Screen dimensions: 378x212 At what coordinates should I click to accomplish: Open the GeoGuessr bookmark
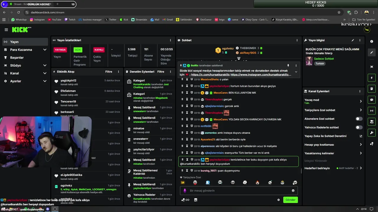point(203,20)
